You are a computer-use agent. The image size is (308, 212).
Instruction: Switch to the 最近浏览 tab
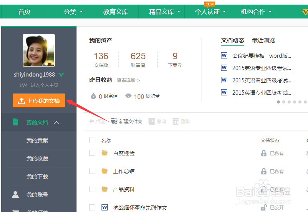[x=263, y=40]
